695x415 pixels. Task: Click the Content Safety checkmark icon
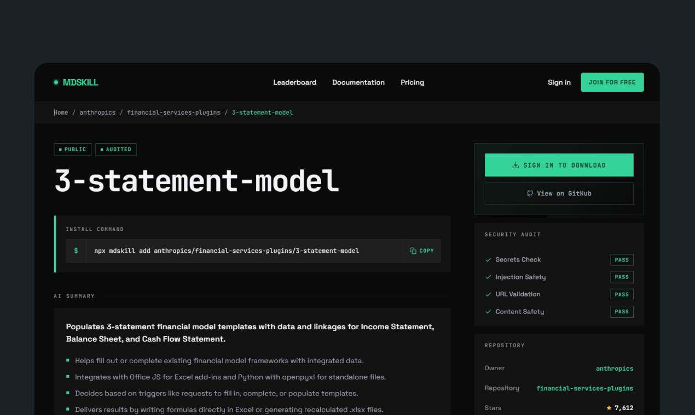tap(488, 312)
